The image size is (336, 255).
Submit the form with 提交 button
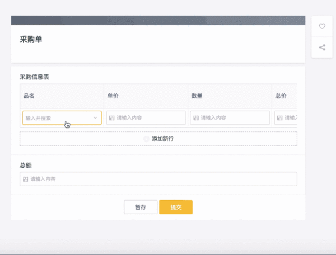click(176, 207)
